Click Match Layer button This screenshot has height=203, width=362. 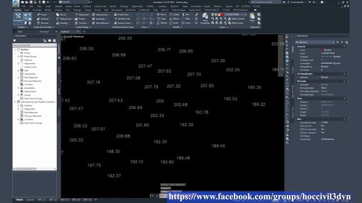click(235, 23)
